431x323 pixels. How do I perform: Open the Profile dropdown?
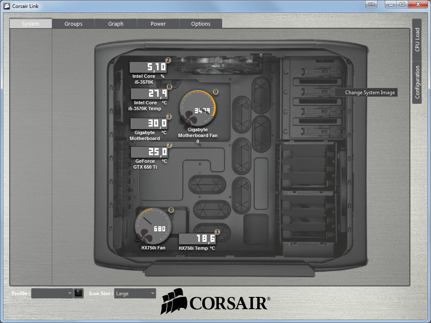click(x=52, y=293)
